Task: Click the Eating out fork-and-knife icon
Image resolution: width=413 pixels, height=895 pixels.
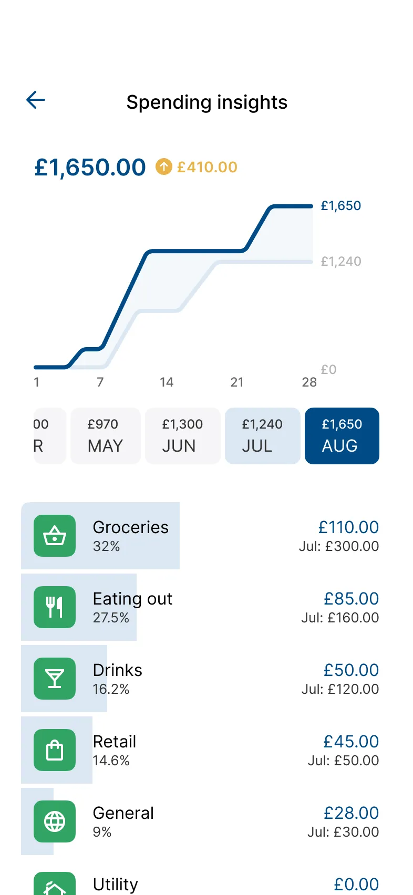Action: 55,607
